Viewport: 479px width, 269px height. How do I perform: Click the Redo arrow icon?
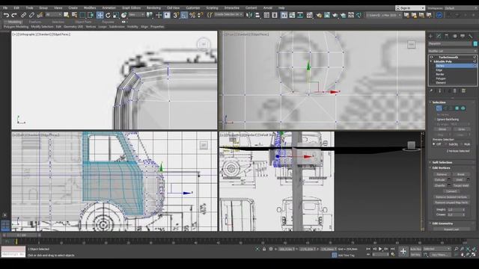coord(14,15)
